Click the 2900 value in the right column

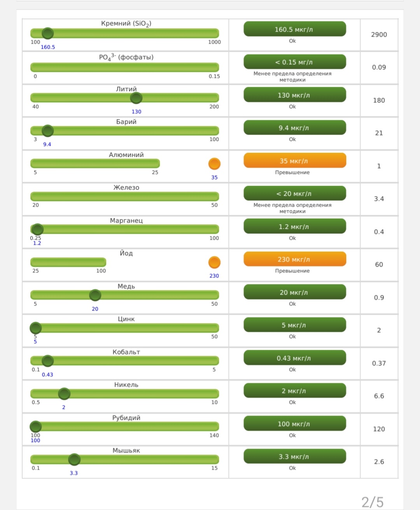[x=379, y=35]
